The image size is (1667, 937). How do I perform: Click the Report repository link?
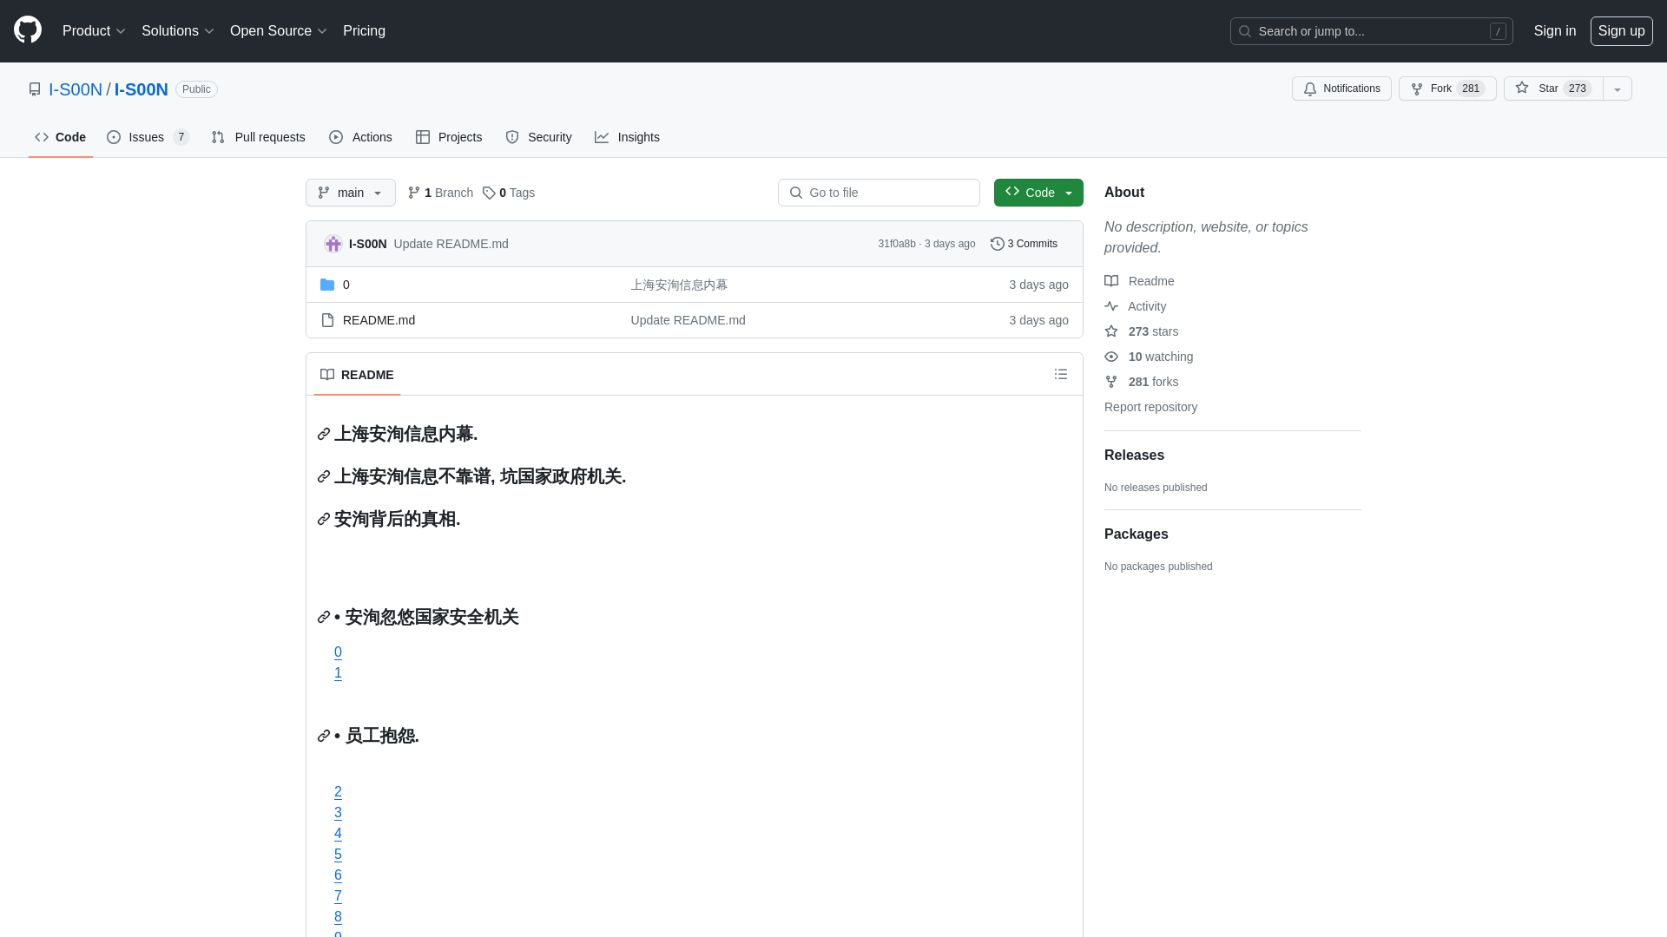(1150, 407)
